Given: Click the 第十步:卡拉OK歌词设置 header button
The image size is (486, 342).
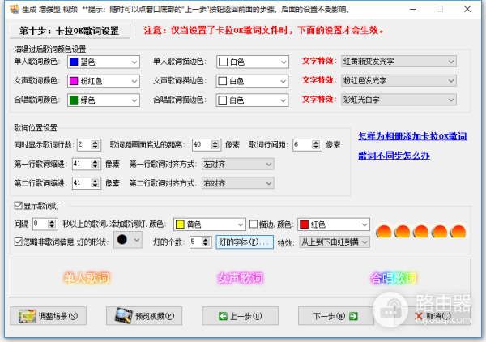Looking at the screenshot, I should coord(70,31).
